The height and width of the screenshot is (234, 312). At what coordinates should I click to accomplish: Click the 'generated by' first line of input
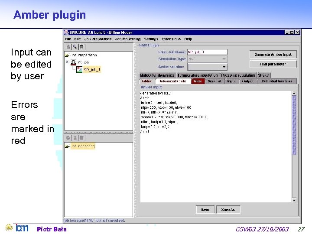(x=155, y=93)
